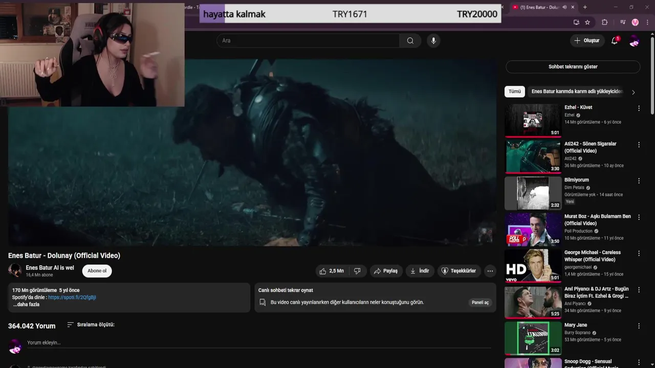Open browser media controls icon

click(x=622, y=22)
